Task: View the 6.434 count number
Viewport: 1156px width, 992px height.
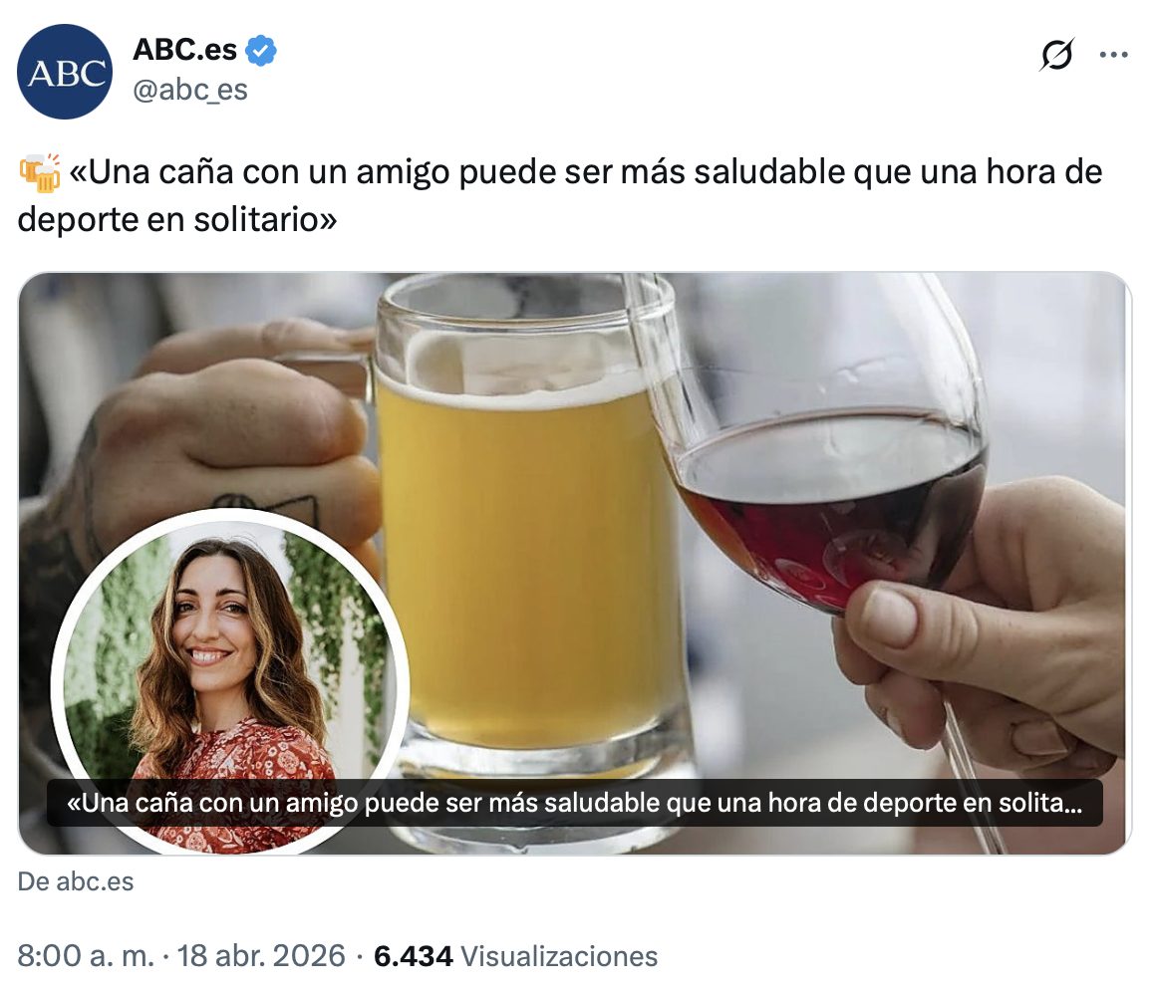Action: tap(413, 956)
